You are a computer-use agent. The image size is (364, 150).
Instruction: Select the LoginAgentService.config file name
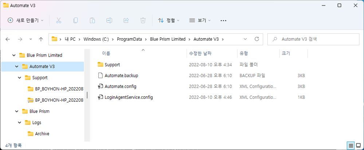129,97
